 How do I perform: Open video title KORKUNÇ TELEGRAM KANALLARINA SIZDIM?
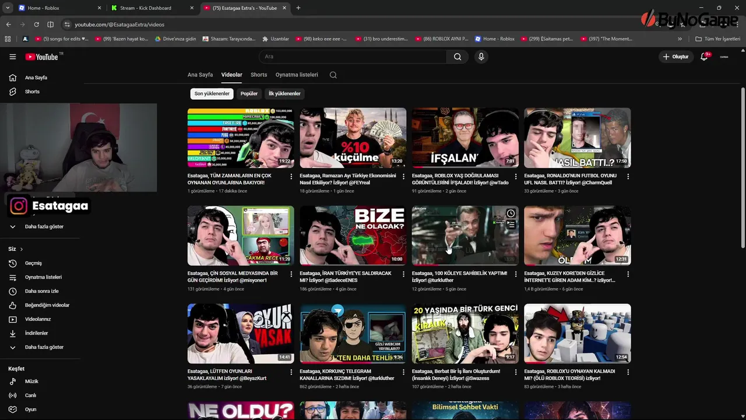pos(347,374)
